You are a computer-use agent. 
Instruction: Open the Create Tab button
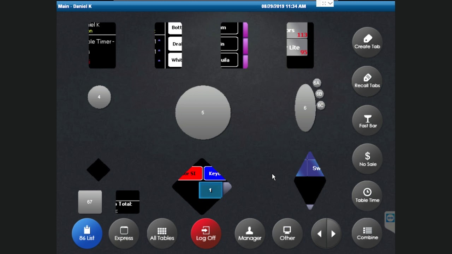tap(367, 42)
